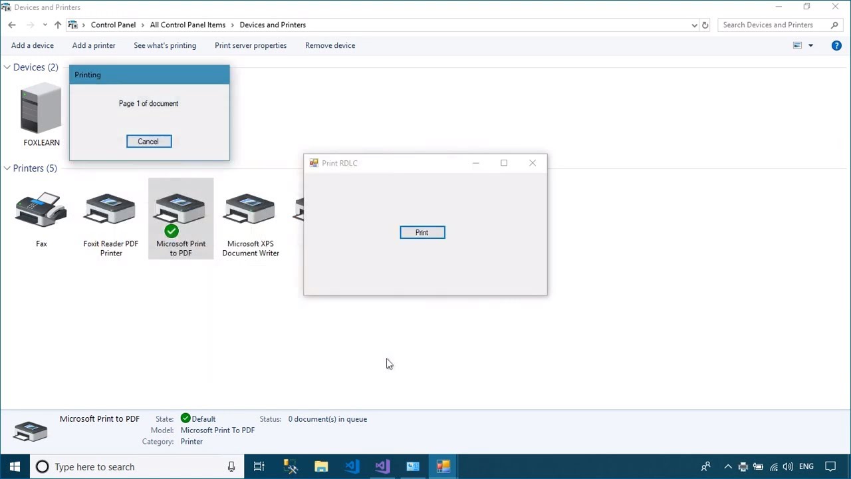Go up one level arrow
Viewport: 851px width, 479px height.
point(58,25)
